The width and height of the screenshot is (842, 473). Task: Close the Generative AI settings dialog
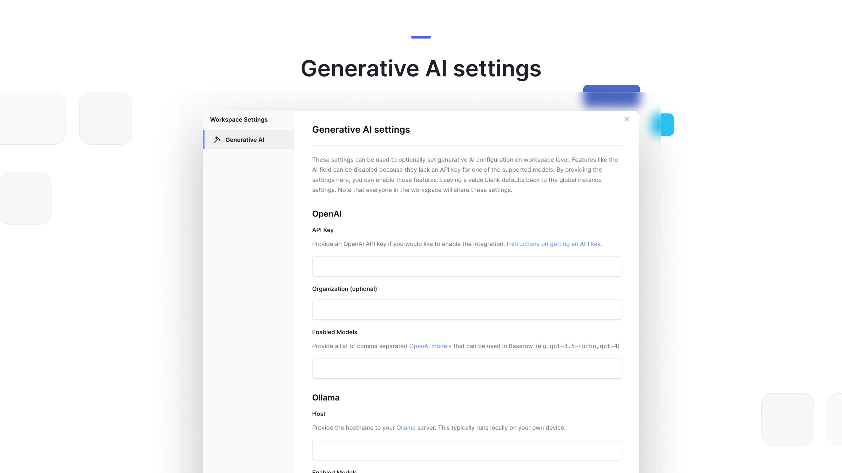point(627,119)
